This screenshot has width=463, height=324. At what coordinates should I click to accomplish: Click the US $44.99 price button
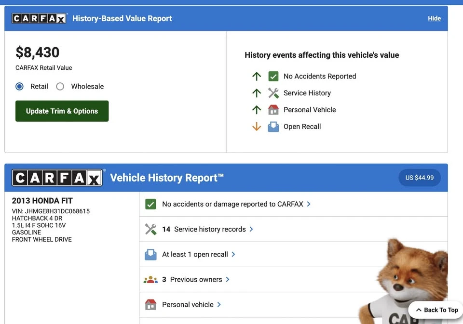pyautogui.click(x=420, y=178)
